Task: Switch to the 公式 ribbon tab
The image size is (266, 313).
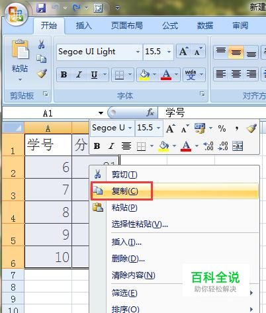Action: [x=170, y=26]
